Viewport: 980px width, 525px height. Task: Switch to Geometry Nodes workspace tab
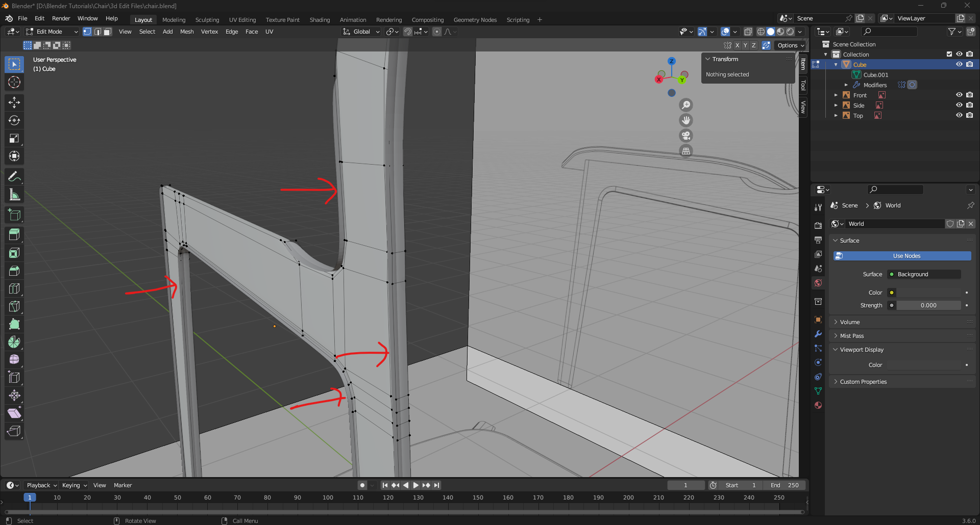(x=475, y=20)
